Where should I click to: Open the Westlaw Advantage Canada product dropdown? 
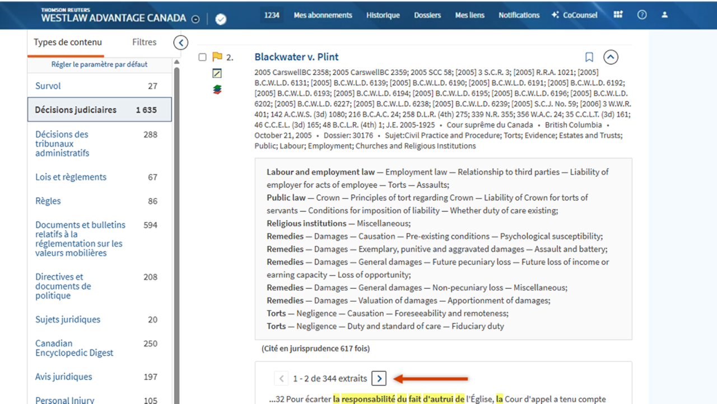(195, 19)
